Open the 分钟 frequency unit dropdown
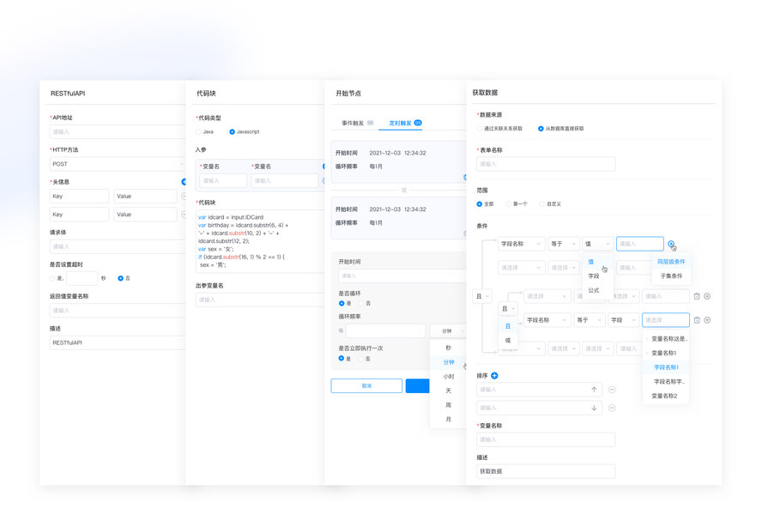The width and height of the screenshot is (762, 515). 449,331
